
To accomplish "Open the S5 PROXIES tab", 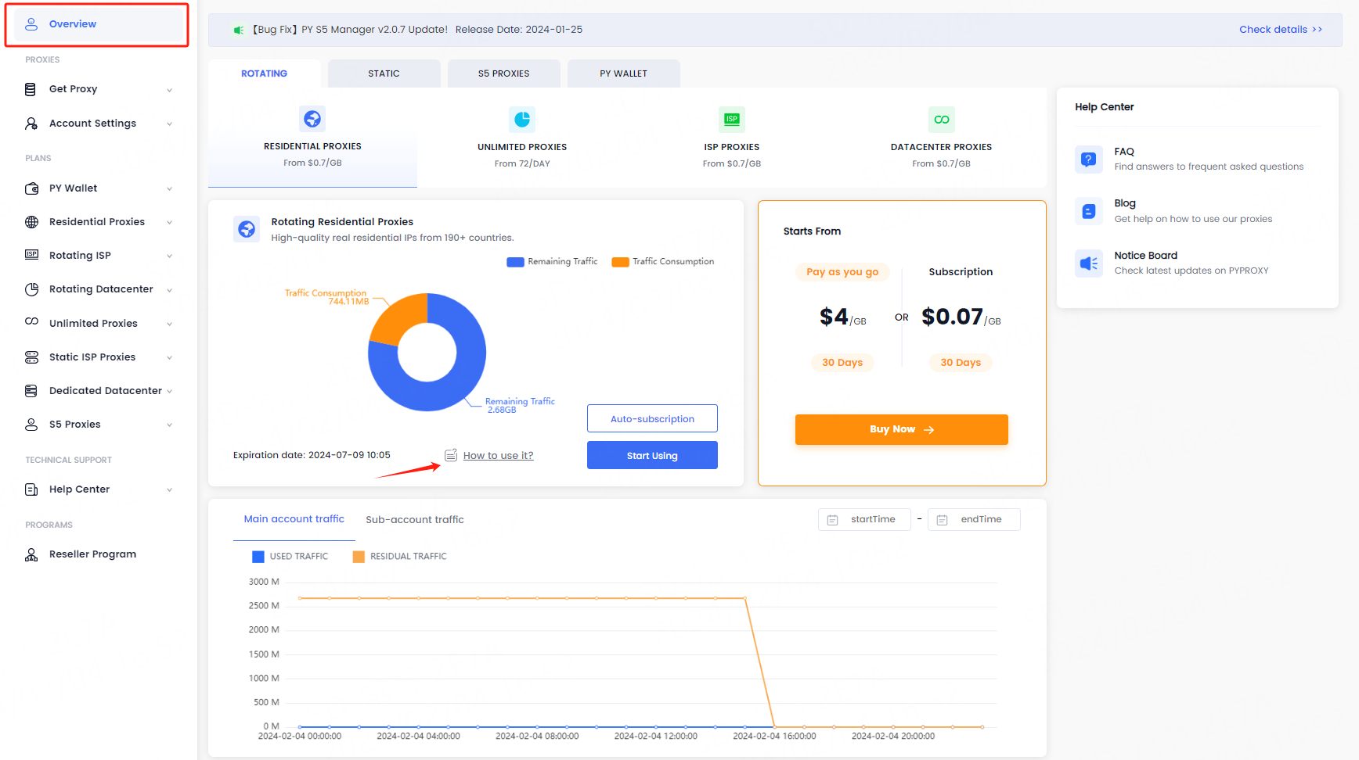I will tap(503, 73).
